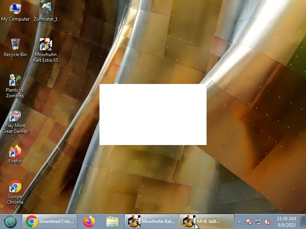Switch to Moorhuhn Kar... taskbar button
306x229 pixels.
[x=152, y=221]
